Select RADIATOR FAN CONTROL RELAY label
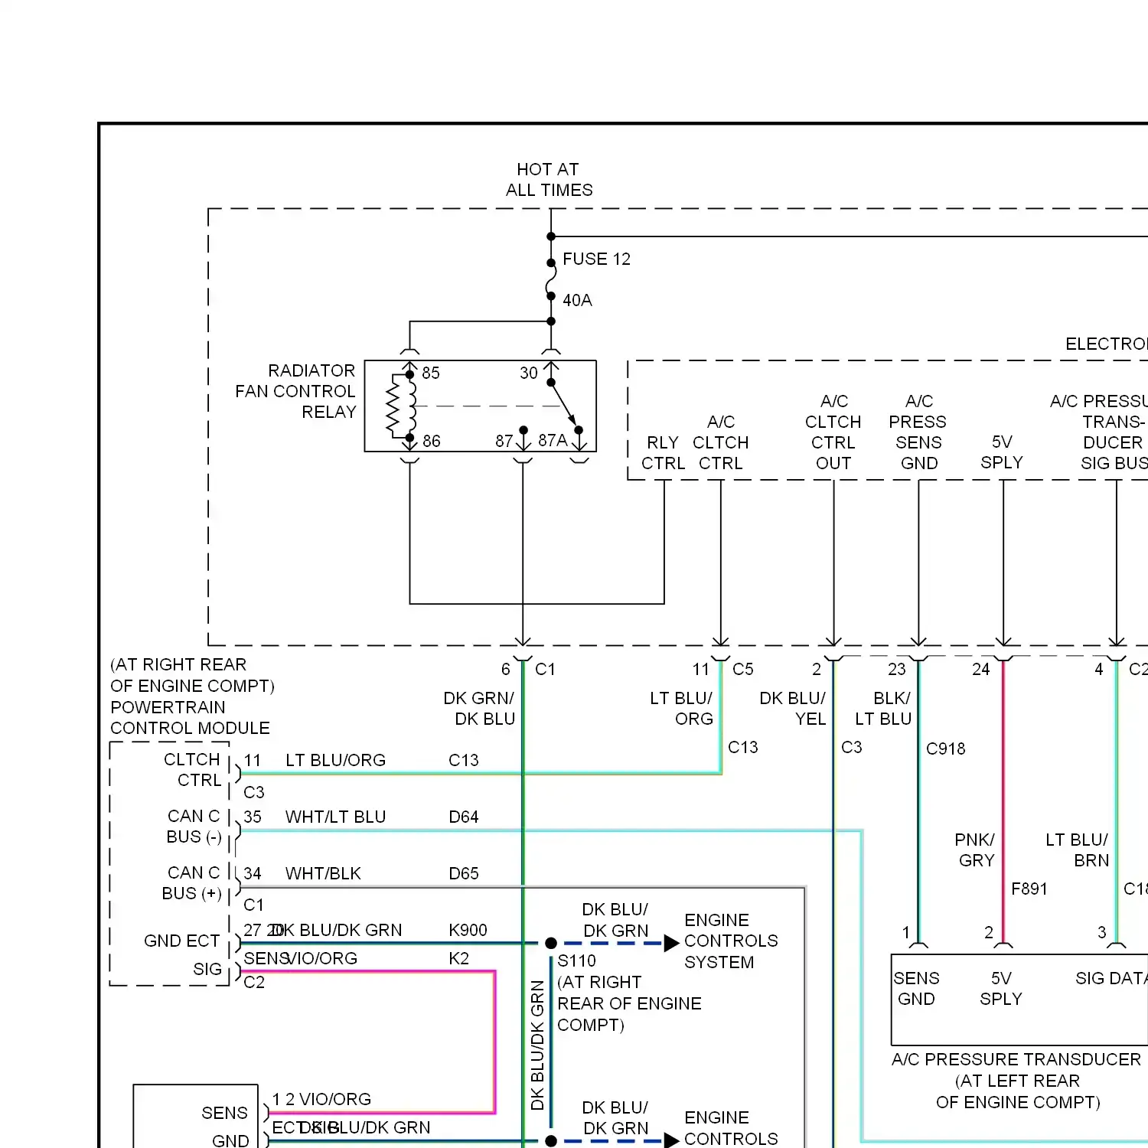Viewport: 1148px width, 1148px height. 295,391
